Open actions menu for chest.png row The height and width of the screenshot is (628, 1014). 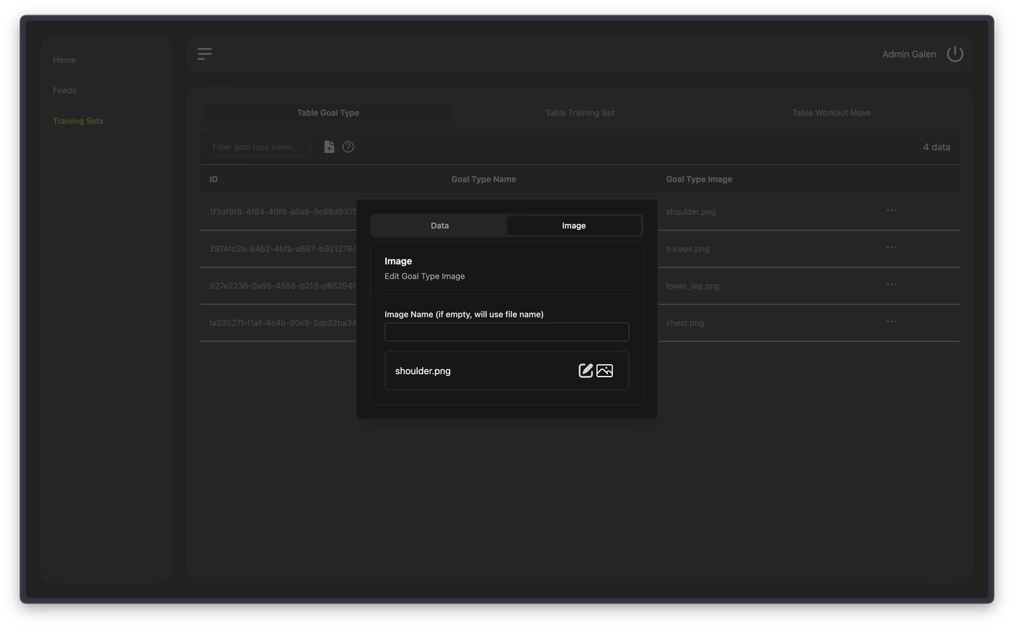point(891,321)
